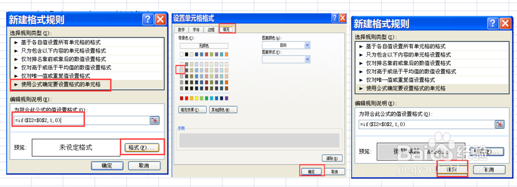Screen dimensions: 517x187
Task: Open 填充效果 fill effects button
Action: 192,110
